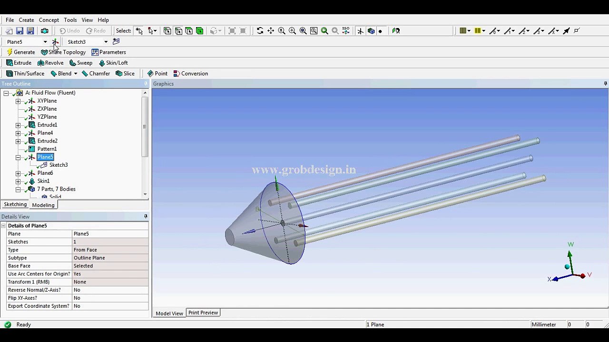This screenshot has width=609, height=342.
Task: Open the Sketch3 active sketch dropdown
Action: tap(106, 42)
